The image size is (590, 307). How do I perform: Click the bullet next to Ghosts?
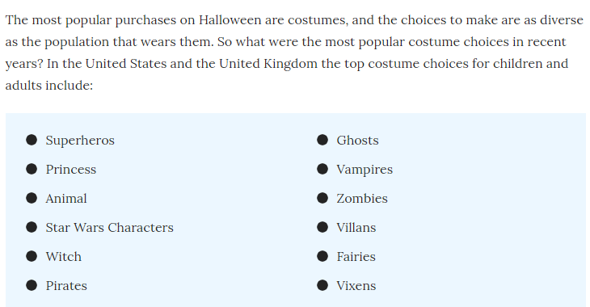pos(322,140)
